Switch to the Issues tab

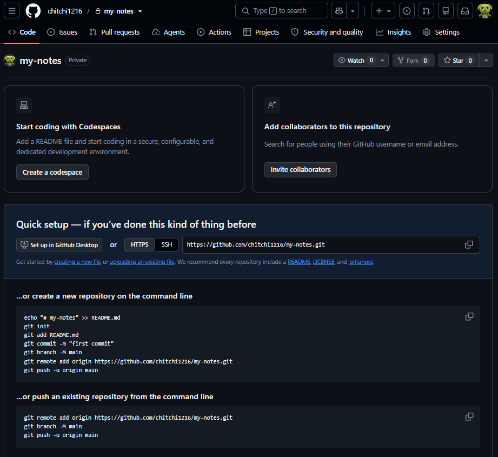(x=62, y=32)
